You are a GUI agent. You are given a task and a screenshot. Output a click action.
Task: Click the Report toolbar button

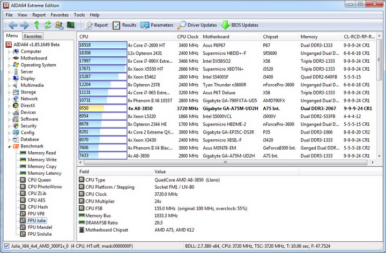96,25
